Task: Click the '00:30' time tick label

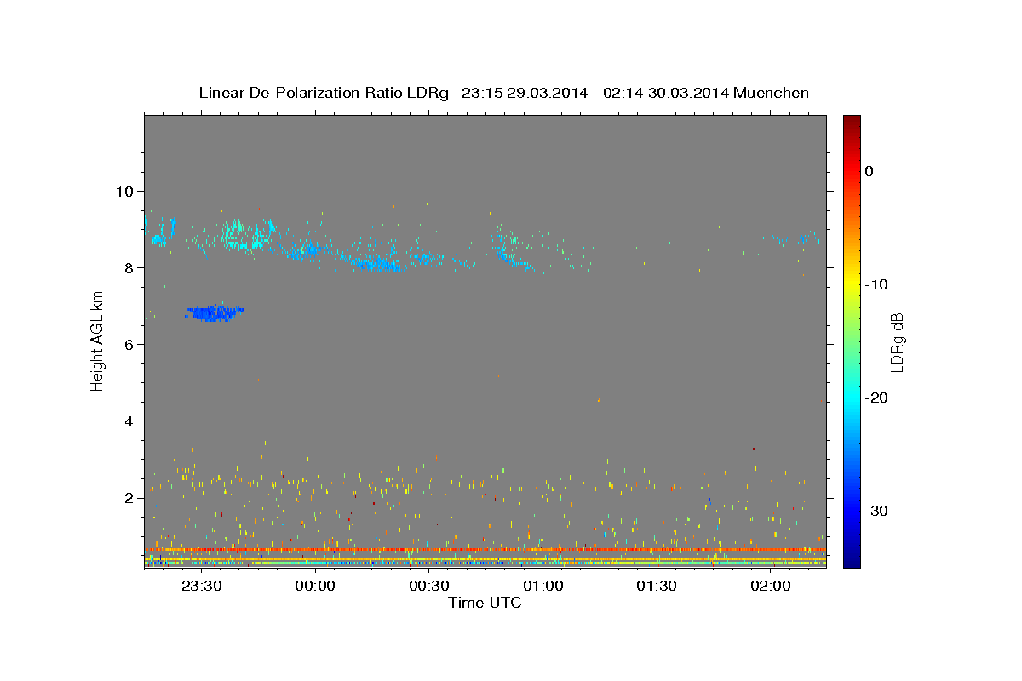Action: click(429, 587)
